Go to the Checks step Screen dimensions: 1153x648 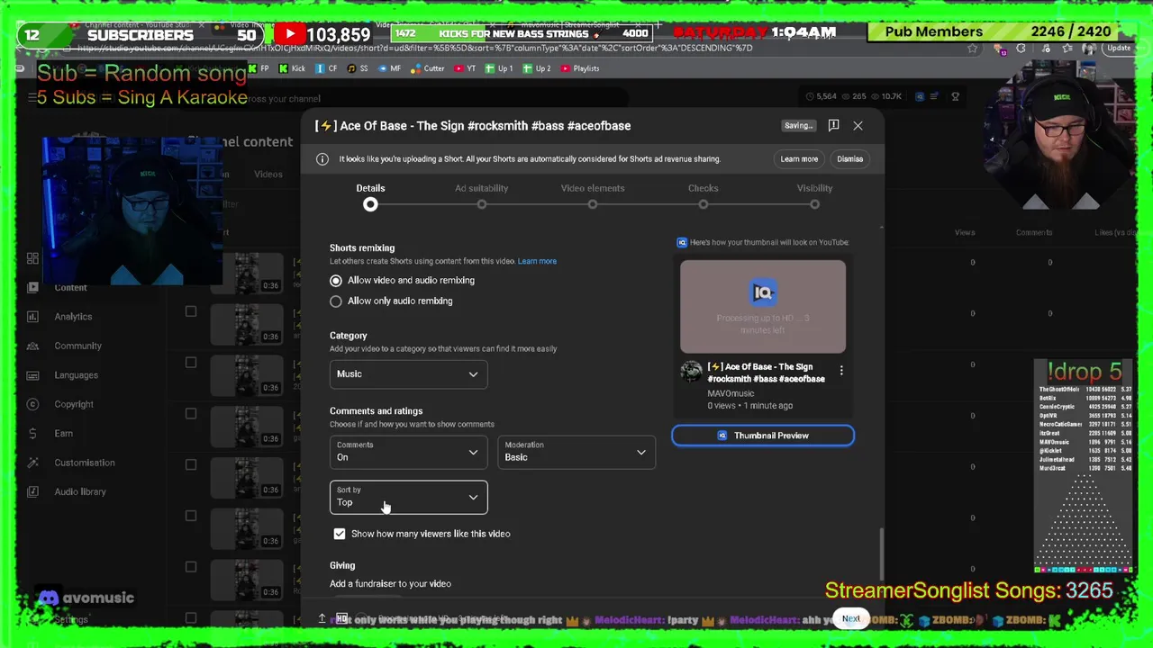pos(704,196)
